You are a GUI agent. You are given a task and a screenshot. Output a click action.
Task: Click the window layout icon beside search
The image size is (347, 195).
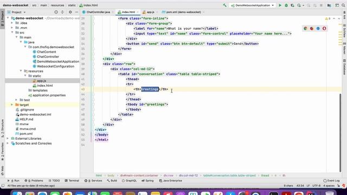coord(337,5)
